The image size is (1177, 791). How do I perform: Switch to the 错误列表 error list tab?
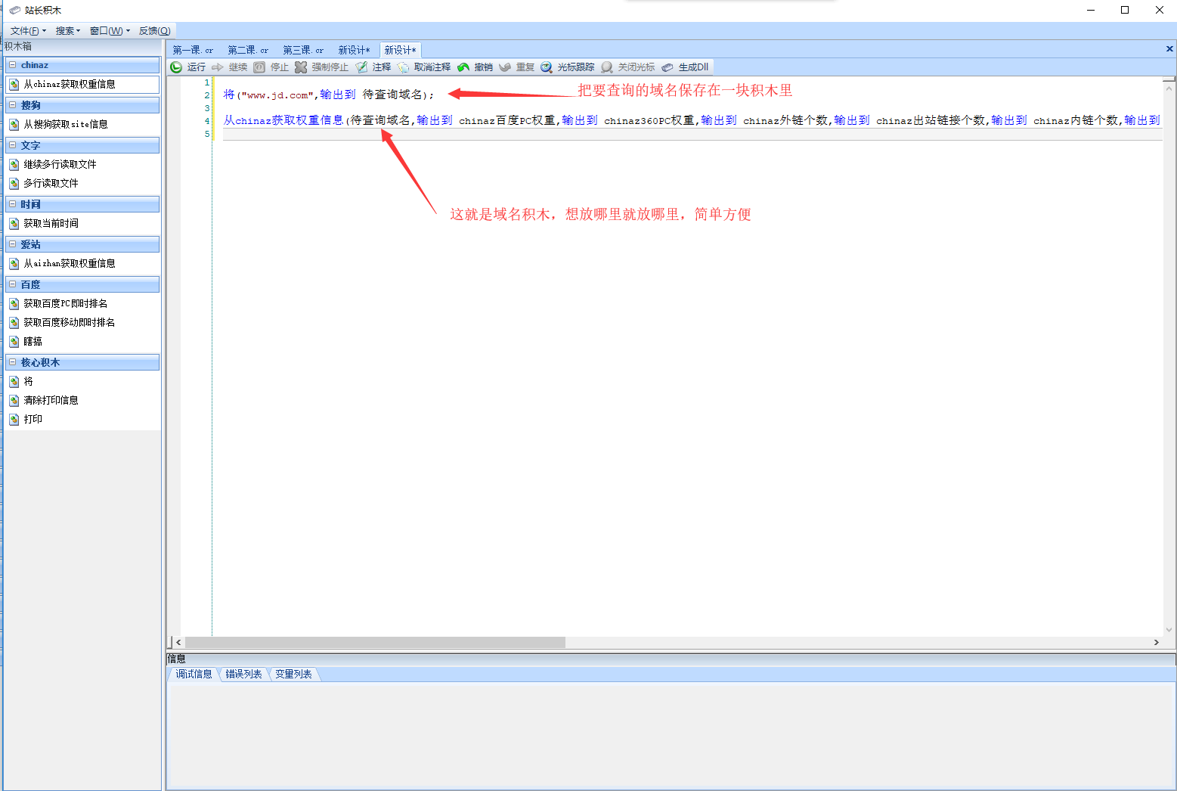point(243,675)
